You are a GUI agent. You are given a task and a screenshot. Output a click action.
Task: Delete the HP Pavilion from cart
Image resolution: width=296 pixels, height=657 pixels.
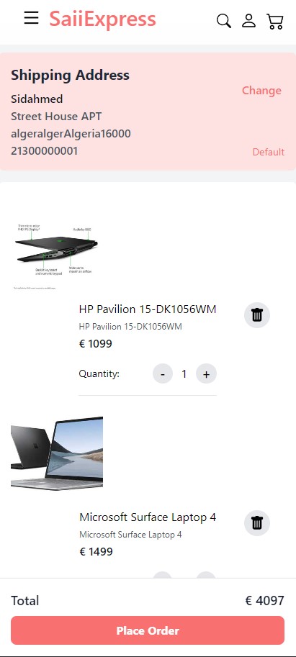257,315
